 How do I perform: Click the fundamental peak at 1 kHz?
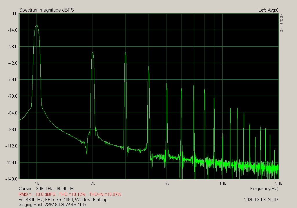click(x=37, y=25)
